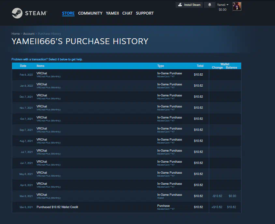The width and height of the screenshot is (275, 224).
Task: Click 'Problem with a transaction?' help link
Action: tap(47, 59)
